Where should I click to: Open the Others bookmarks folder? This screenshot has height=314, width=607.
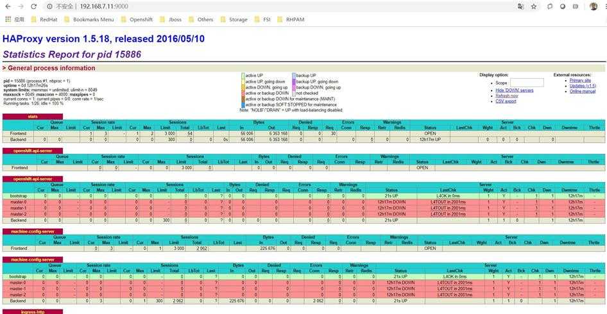point(201,19)
